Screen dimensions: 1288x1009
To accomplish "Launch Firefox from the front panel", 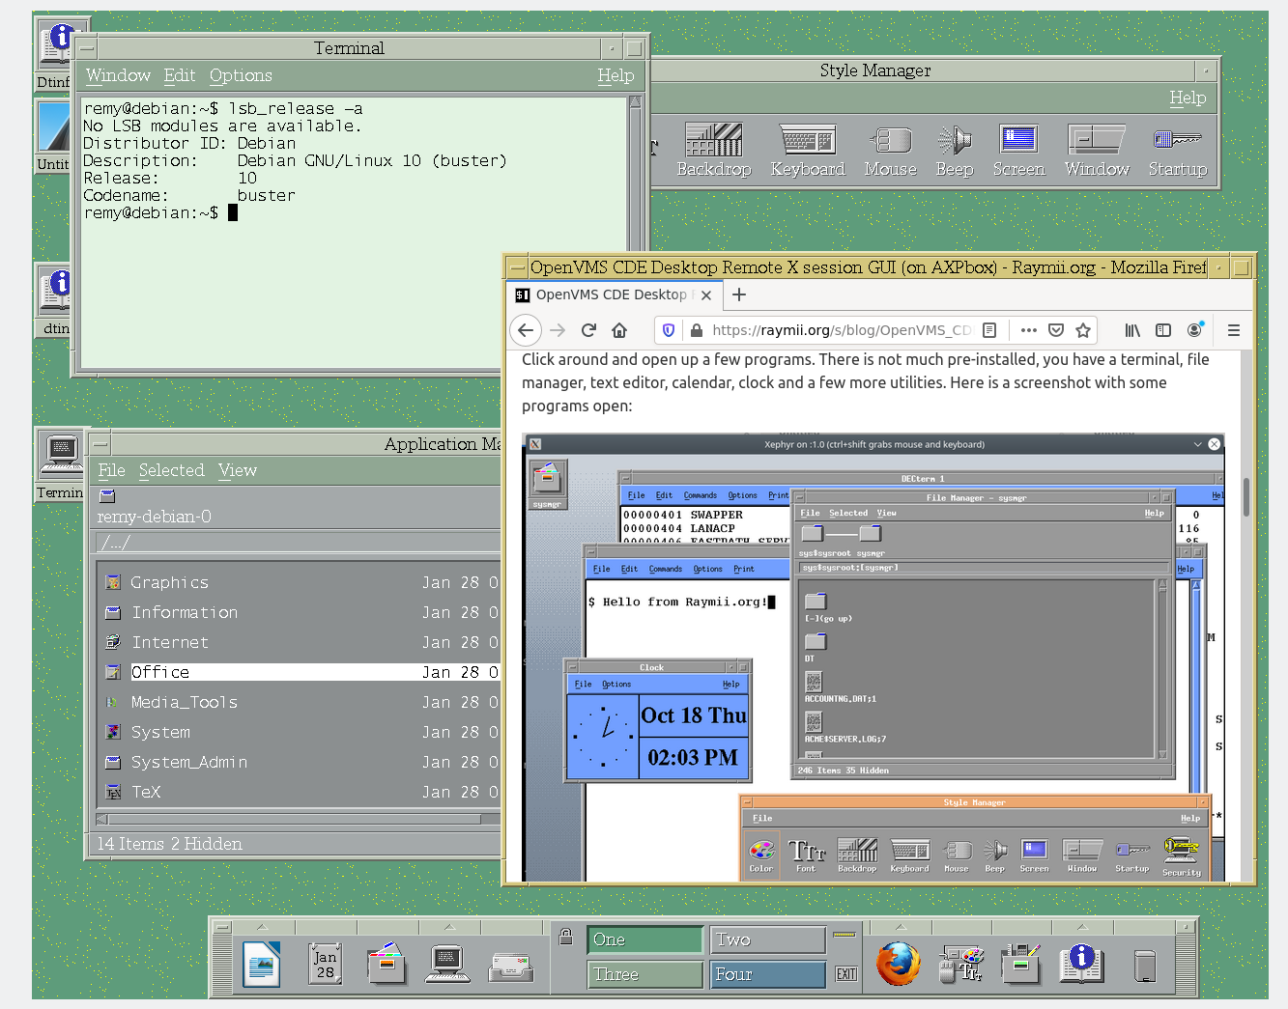I will coord(899,963).
